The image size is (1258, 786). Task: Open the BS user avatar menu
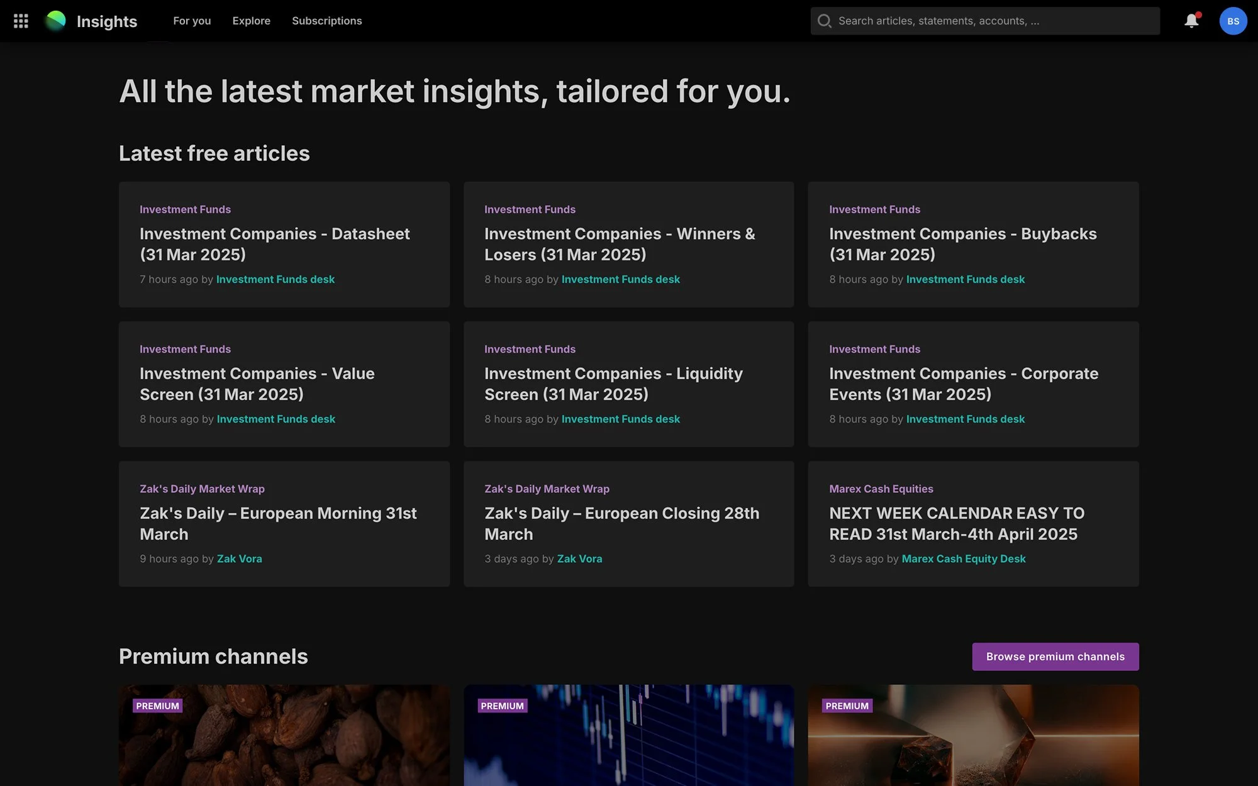[1233, 21]
